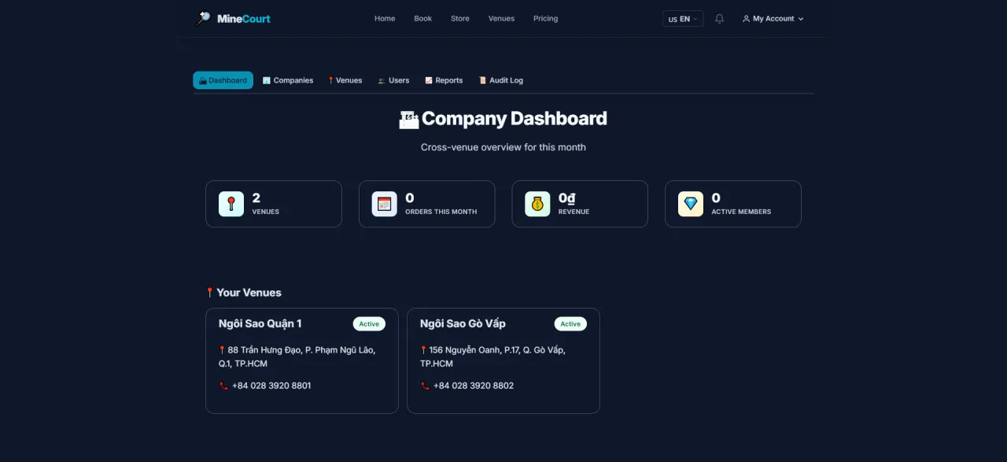Open the Book page
The image size is (1007, 462).
pyautogui.click(x=423, y=19)
